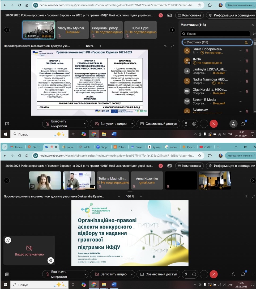Click the extensions puzzle icon in the 15:23 browser
Screen dimensions: 256x297
coord(210,156)
